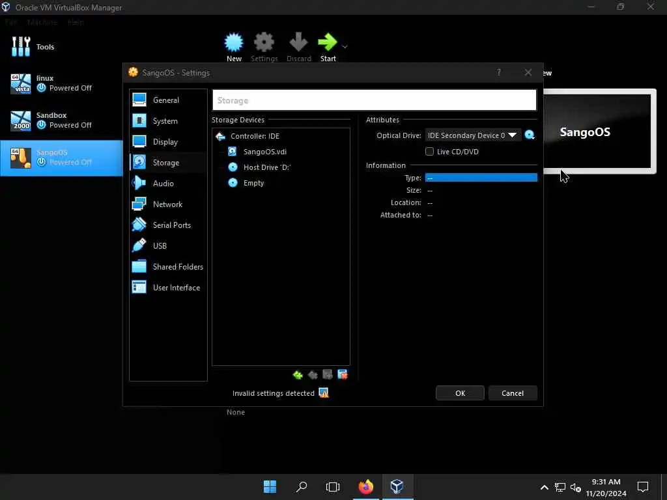Click the add storage controller icon
The image size is (667, 500).
298,375
